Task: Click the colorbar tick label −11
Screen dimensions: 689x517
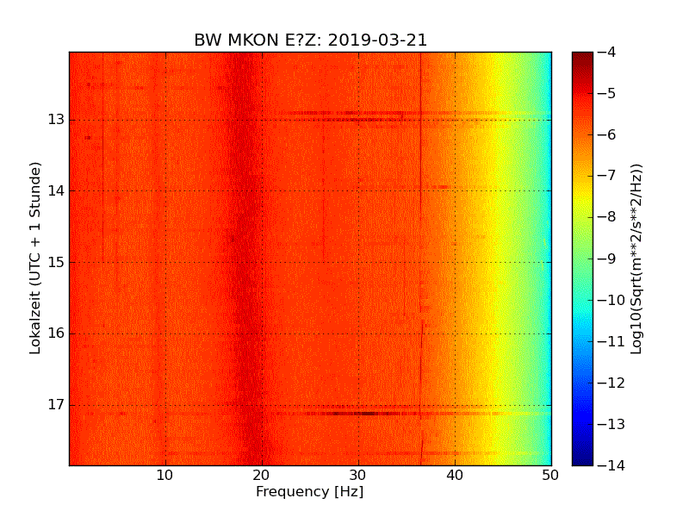Action: click(x=611, y=341)
